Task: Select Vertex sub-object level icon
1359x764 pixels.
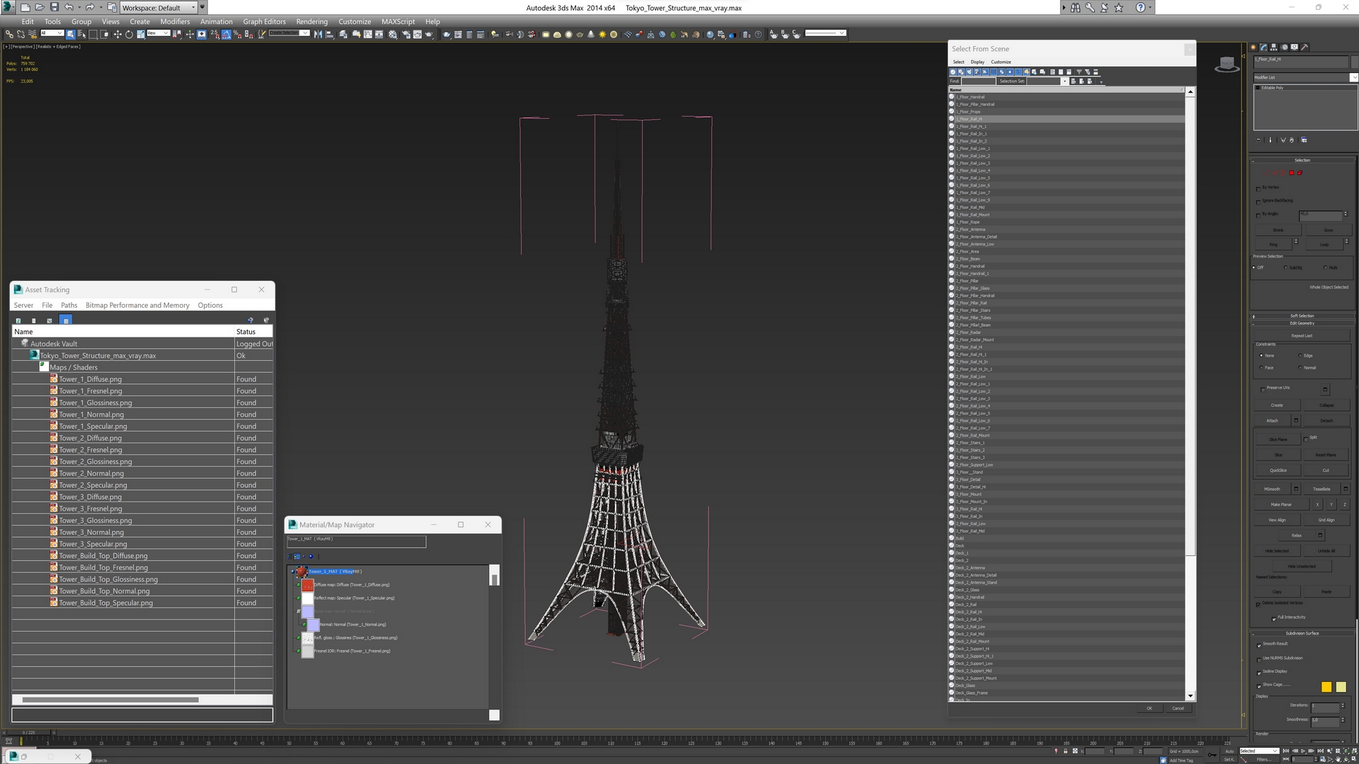Action: click(x=1266, y=173)
